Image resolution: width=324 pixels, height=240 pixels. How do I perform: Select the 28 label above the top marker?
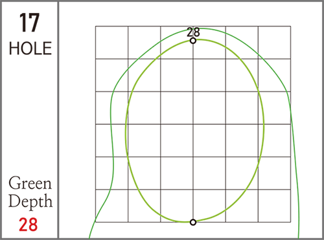(193, 32)
